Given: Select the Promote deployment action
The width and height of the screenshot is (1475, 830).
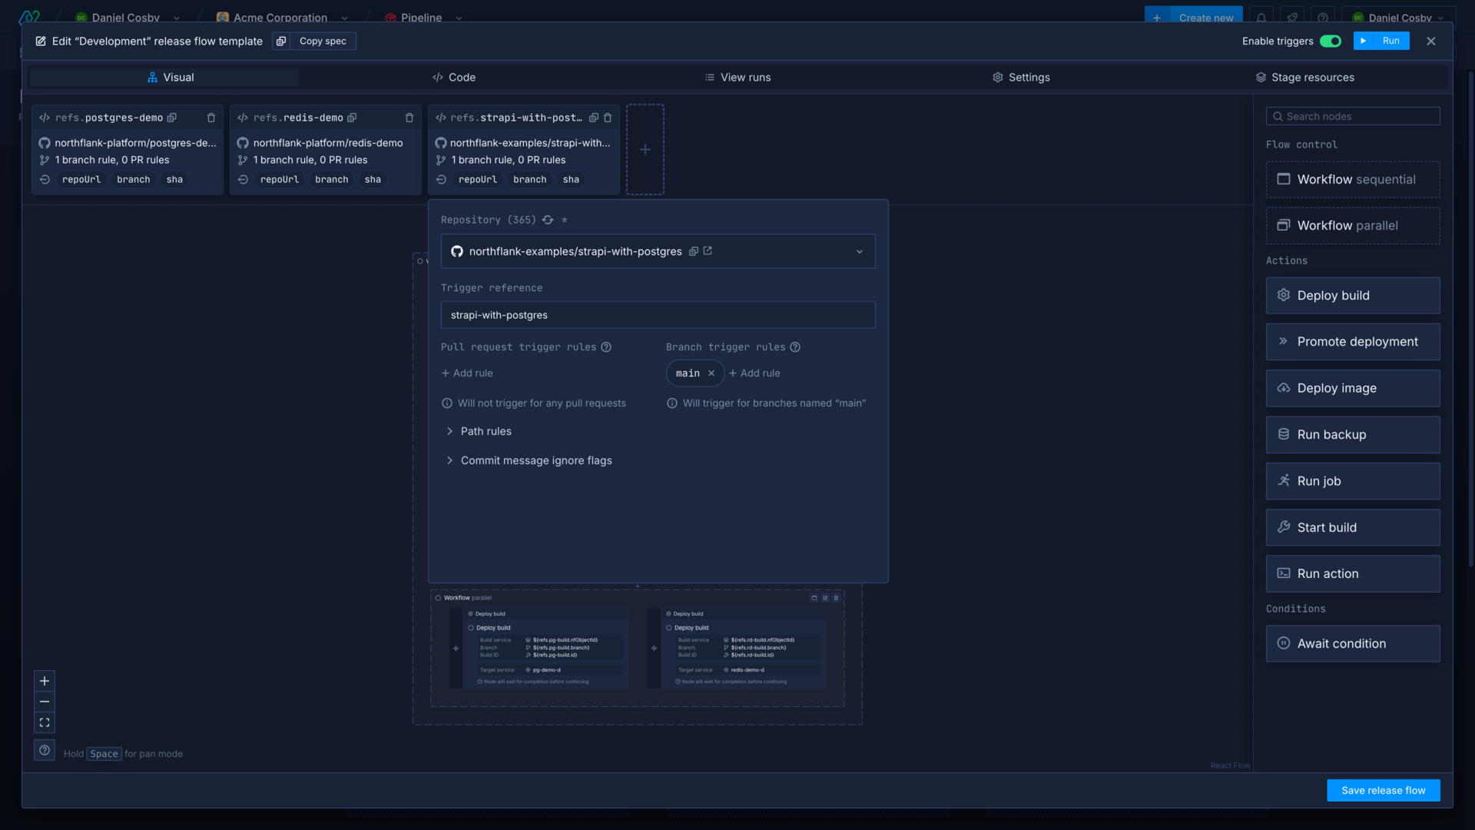Looking at the screenshot, I should point(1353,342).
